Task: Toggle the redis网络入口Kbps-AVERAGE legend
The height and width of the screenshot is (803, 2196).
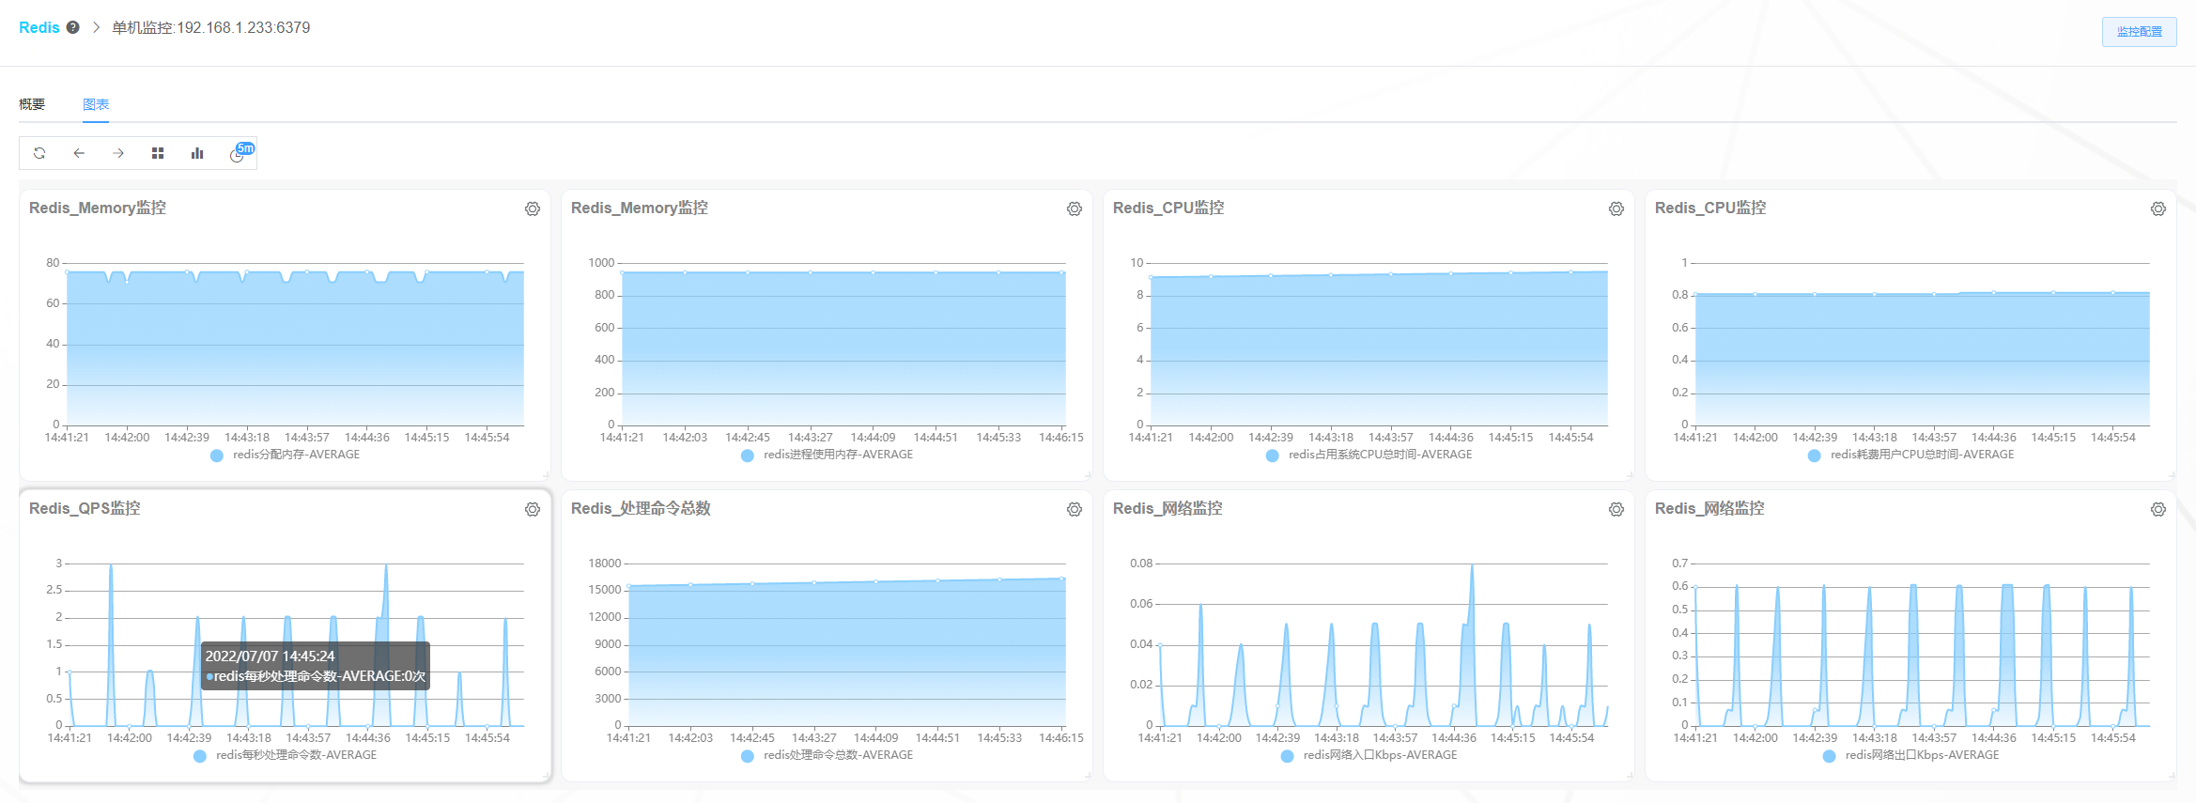Action: point(1369,755)
